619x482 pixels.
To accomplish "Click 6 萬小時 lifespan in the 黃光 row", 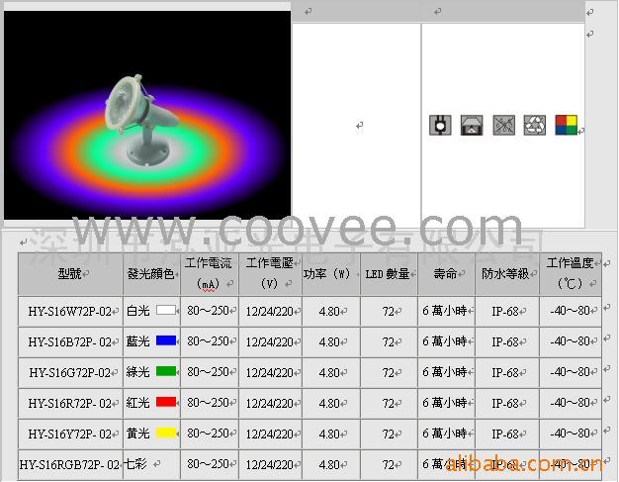I will [x=445, y=434].
